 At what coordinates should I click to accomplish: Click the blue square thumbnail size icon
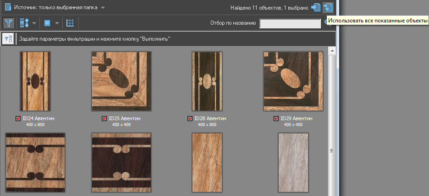pyautogui.click(x=47, y=23)
